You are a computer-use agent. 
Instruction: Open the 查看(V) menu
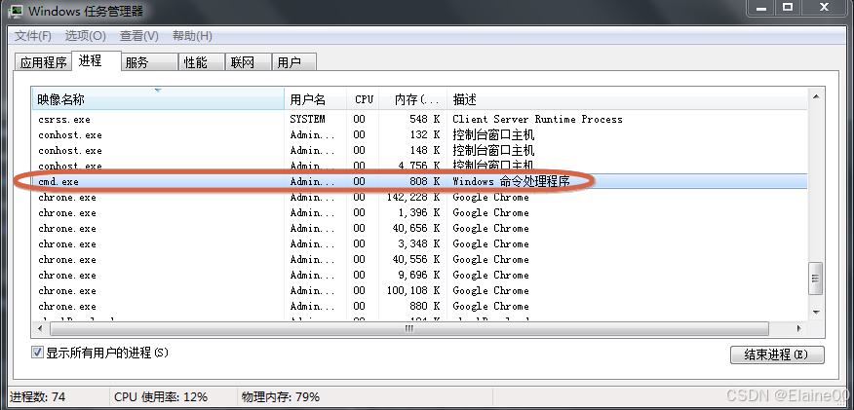(x=138, y=36)
